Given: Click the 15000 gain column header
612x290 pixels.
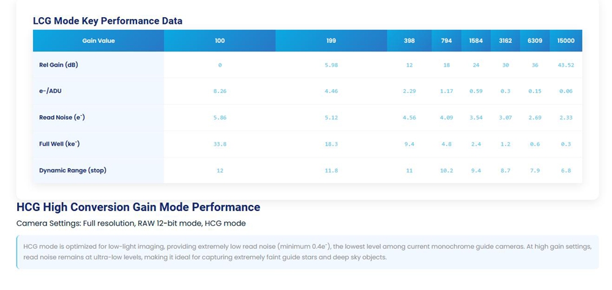Looking at the screenshot, I should [x=565, y=41].
